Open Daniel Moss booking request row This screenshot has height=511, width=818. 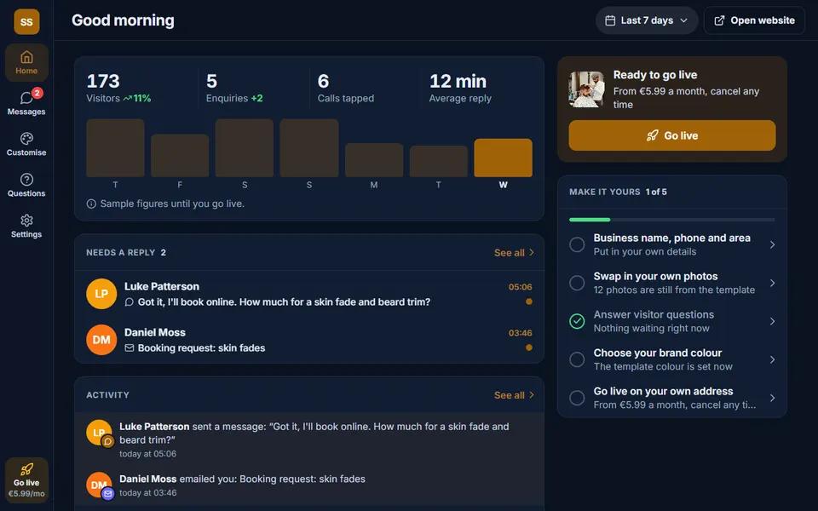308,340
